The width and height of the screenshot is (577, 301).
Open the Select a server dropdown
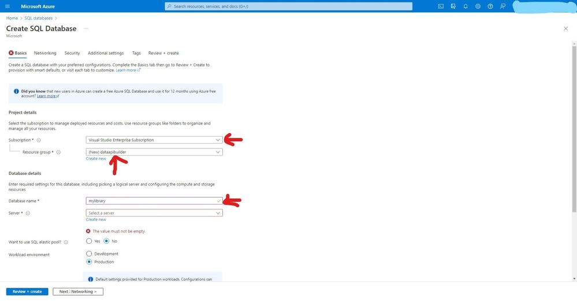click(x=154, y=213)
